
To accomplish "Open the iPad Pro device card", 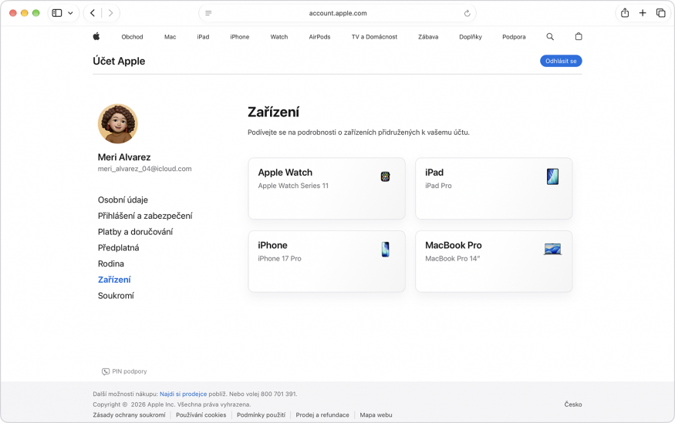I will (x=494, y=188).
